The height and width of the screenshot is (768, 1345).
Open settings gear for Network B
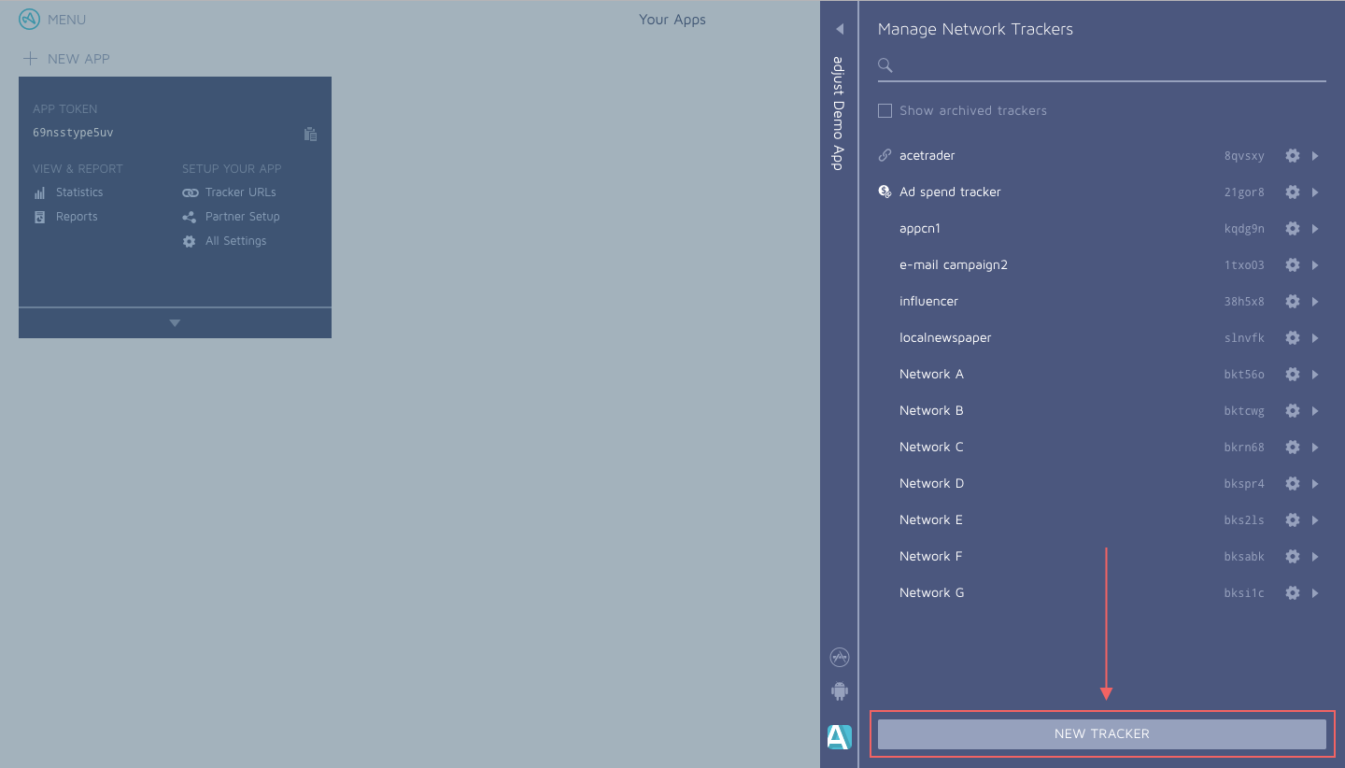[1293, 411]
